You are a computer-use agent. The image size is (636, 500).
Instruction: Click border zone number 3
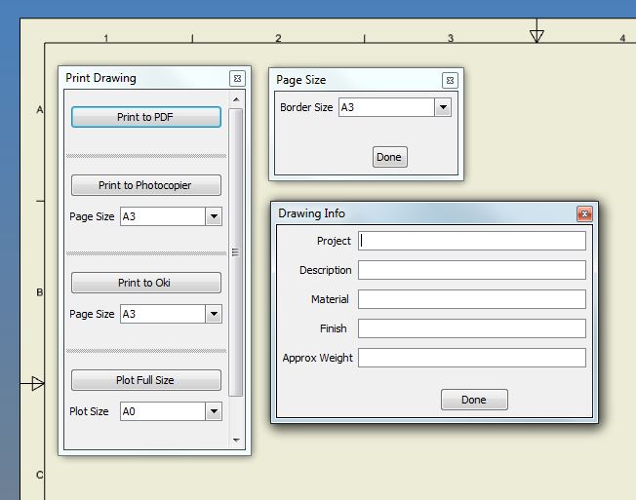451,38
